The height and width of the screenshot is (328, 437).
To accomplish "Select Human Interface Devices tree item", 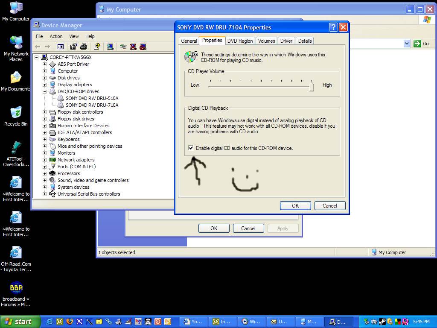I will pos(83,126).
